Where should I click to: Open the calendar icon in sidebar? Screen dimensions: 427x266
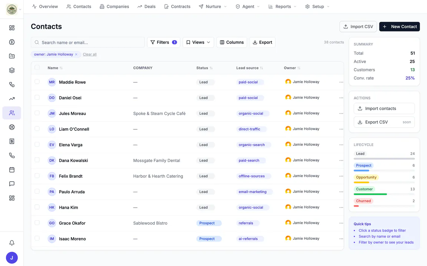coord(12,170)
